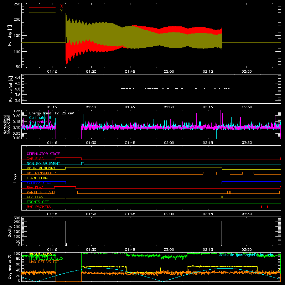
Task: Click the olive Y legend line
Action: 42,12
